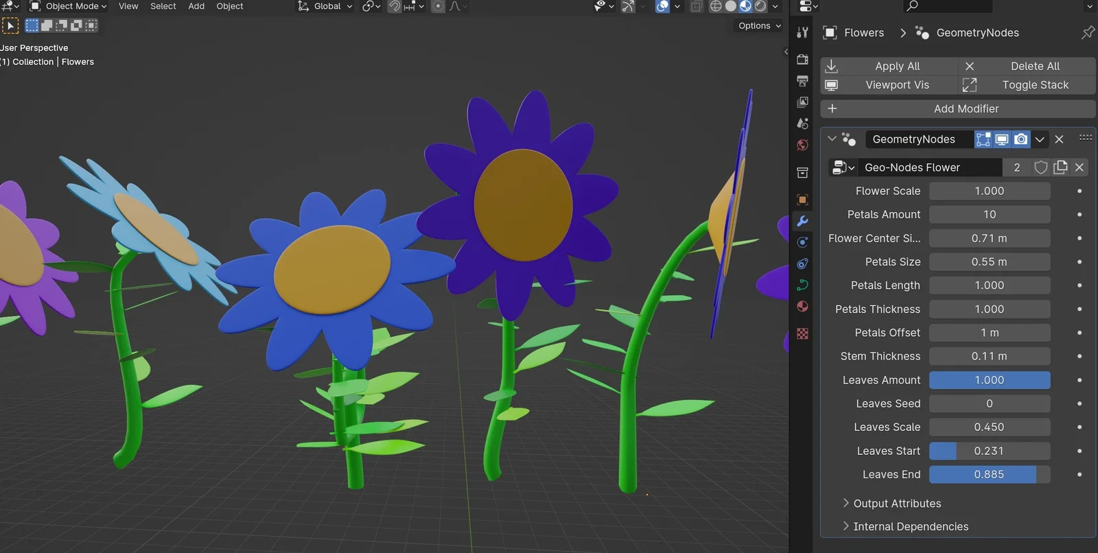Duplicate the Geo-Nodes Flower node group
The height and width of the screenshot is (553, 1098).
[x=1060, y=167]
